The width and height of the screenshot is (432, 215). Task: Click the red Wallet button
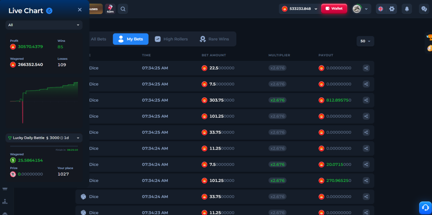[334, 9]
